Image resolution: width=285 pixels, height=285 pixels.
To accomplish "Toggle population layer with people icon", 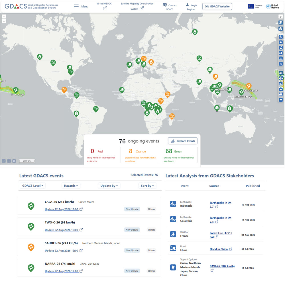I will [x=281, y=73].
